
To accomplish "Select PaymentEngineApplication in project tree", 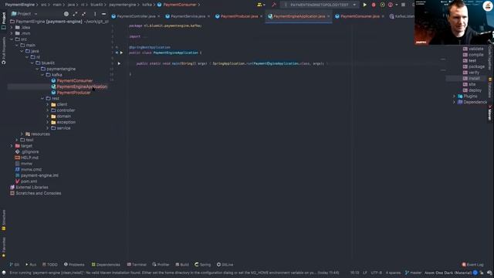I will coord(82,86).
